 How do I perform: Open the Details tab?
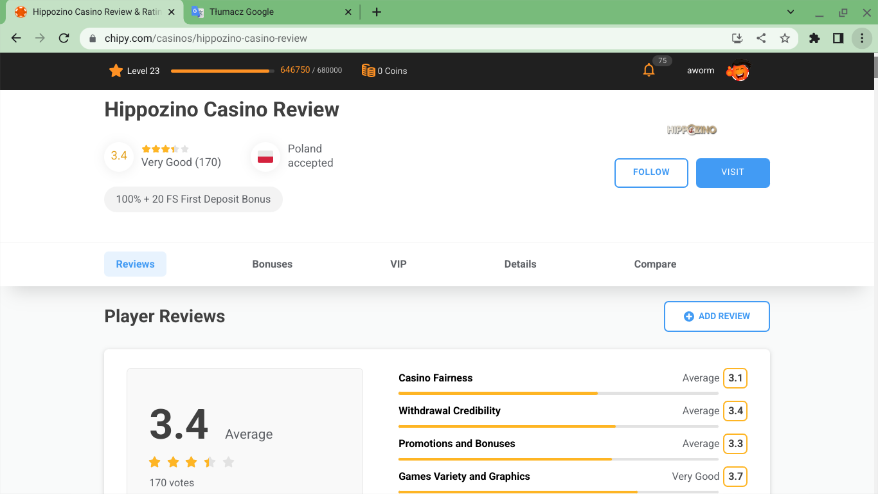point(520,264)
